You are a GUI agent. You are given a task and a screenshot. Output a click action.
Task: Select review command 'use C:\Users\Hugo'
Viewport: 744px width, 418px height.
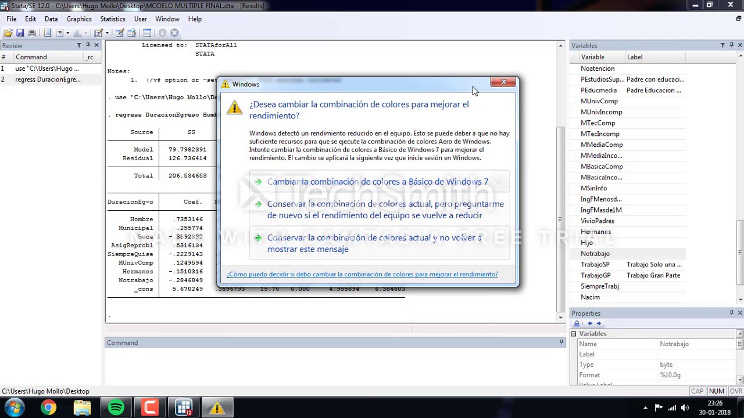click(x=51, y=69)
